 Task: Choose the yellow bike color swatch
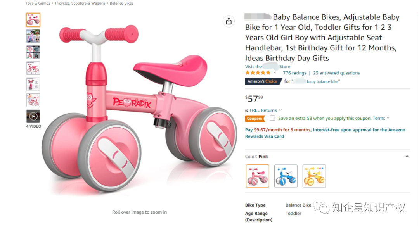pos(314,176)
